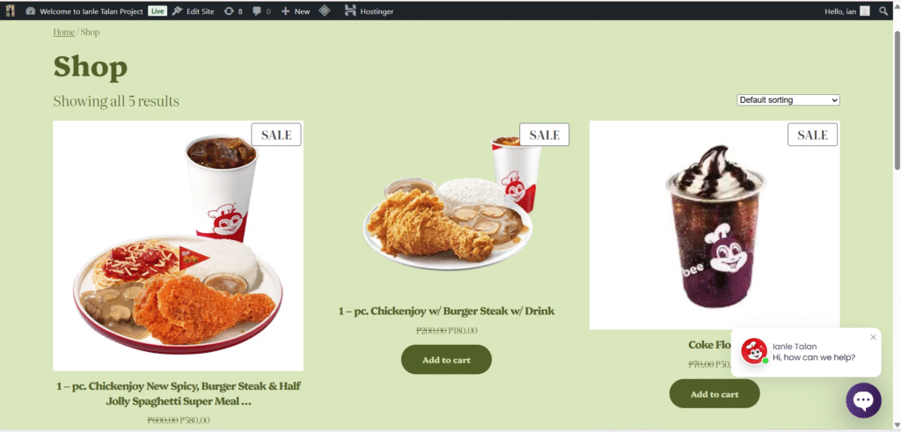Follow the Home breadcrumb link

[x=63, y=33]
